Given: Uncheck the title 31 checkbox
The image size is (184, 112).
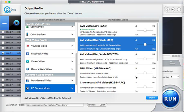Looking at the screenshot, I should [3, 53].
